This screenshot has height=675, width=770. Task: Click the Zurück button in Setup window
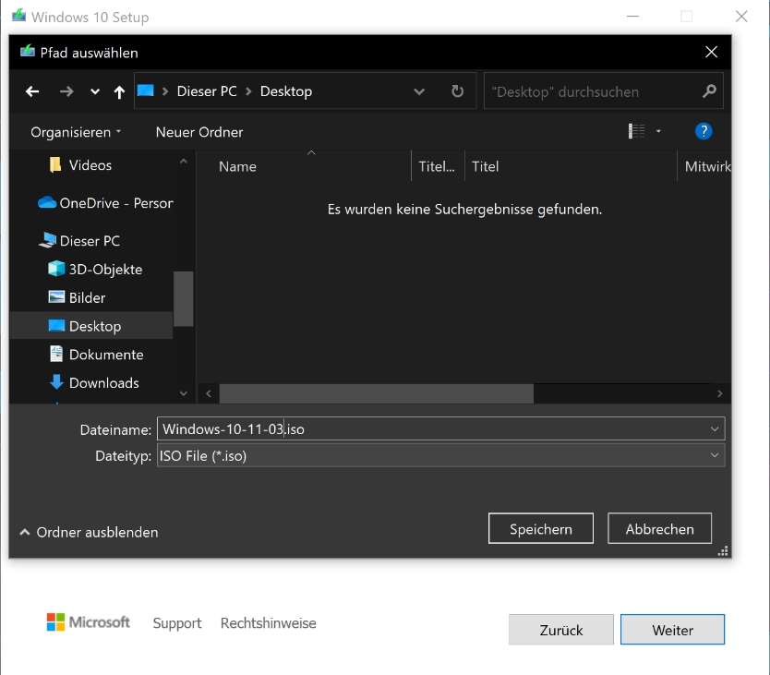tap(560, 630)
